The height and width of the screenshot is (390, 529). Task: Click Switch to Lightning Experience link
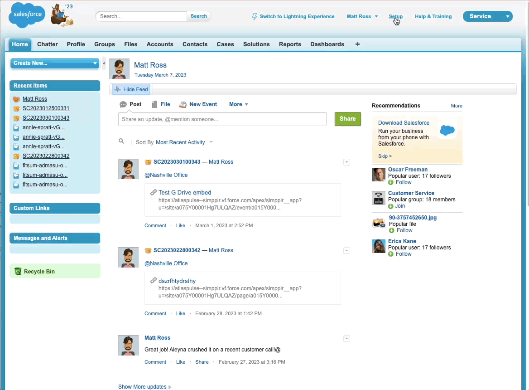[x=297, y=16]
